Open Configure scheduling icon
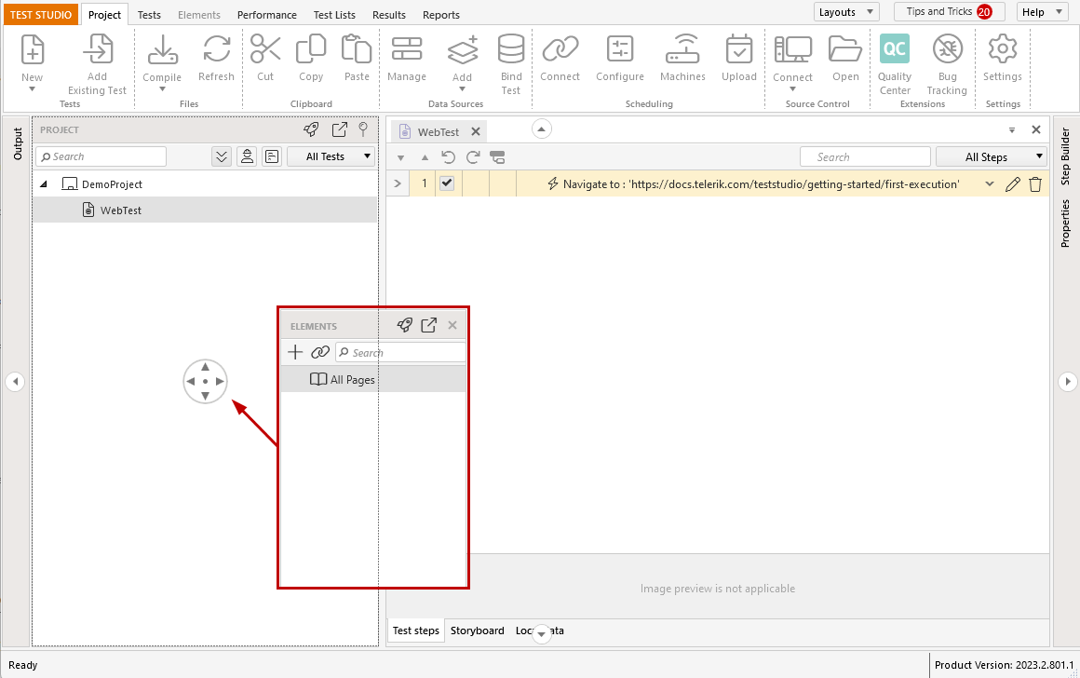The image size is (1080, 678). click(620, 49)
